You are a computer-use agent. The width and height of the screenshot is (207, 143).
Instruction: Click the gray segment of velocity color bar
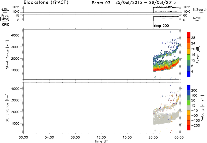coord(189,108)
